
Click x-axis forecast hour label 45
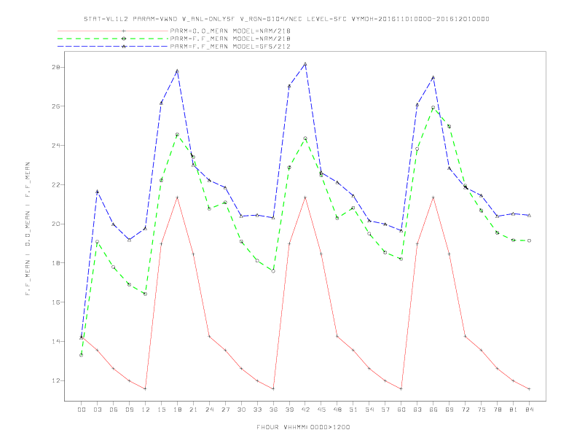tap(321, 410)
